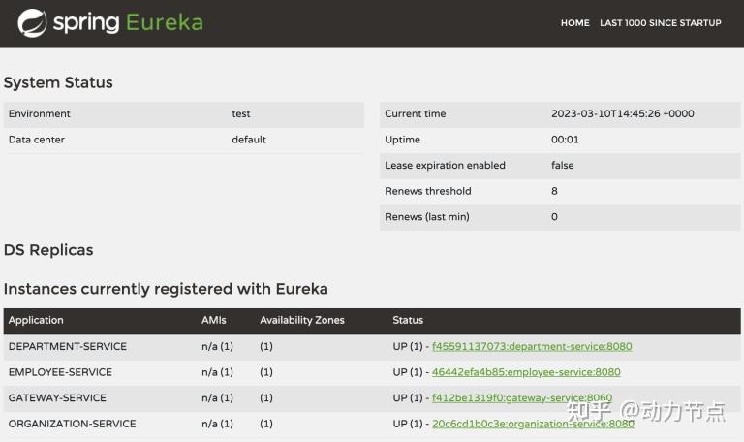
Task: Click the System Status heading
Action: [58, 82]
